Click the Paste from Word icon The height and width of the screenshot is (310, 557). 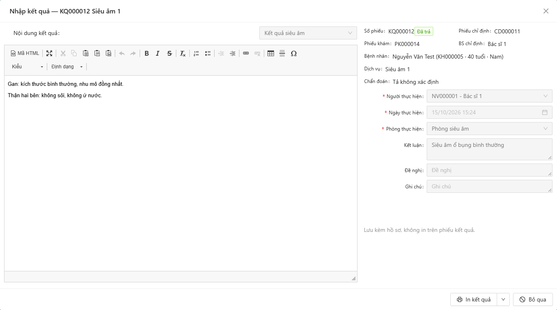click(x=108, y=53)
